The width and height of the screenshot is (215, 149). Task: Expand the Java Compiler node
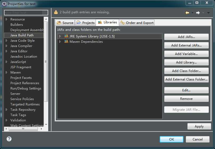point(6,46)
